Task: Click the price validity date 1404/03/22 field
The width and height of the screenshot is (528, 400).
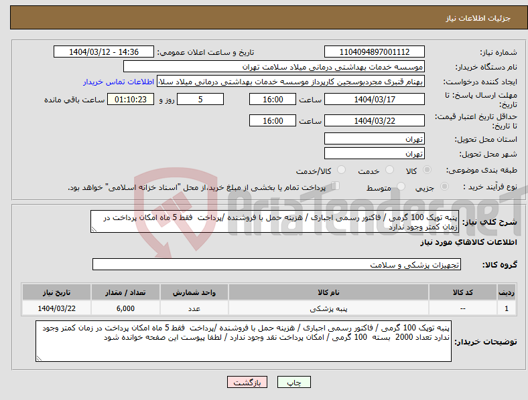Action: (374, 120)
